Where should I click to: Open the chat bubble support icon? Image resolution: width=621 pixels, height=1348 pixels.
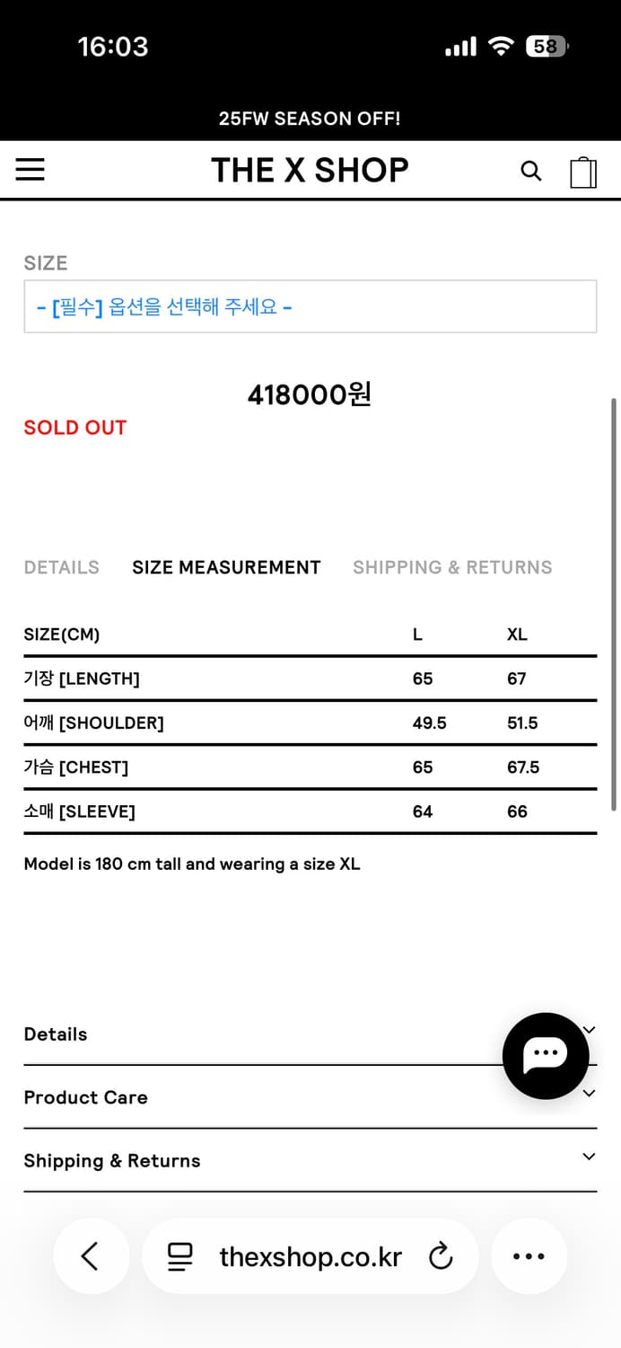point(546,1056)
